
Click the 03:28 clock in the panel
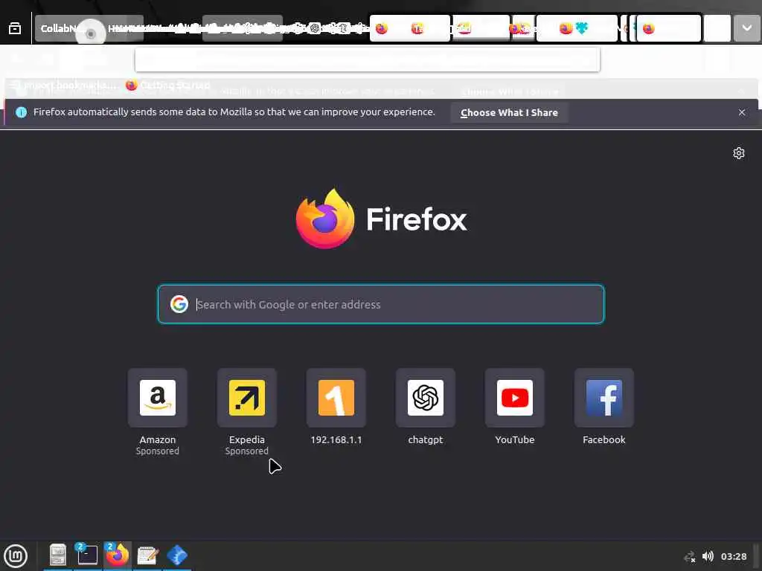tap(734, 556)
